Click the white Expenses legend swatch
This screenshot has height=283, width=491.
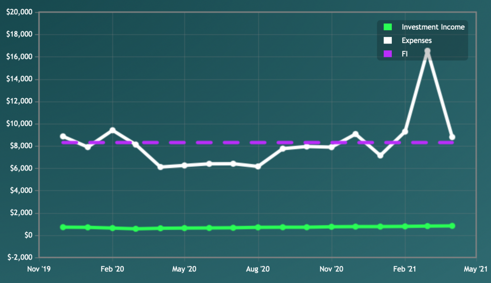[388, 41]
